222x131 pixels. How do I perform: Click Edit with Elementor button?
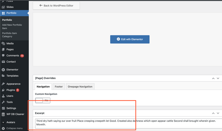pyautogui.click(x=130, y=39)
